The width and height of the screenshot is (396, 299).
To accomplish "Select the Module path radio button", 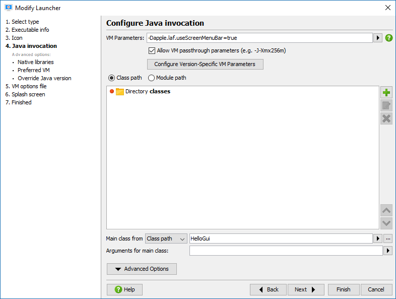I will [x=151, y=78].
